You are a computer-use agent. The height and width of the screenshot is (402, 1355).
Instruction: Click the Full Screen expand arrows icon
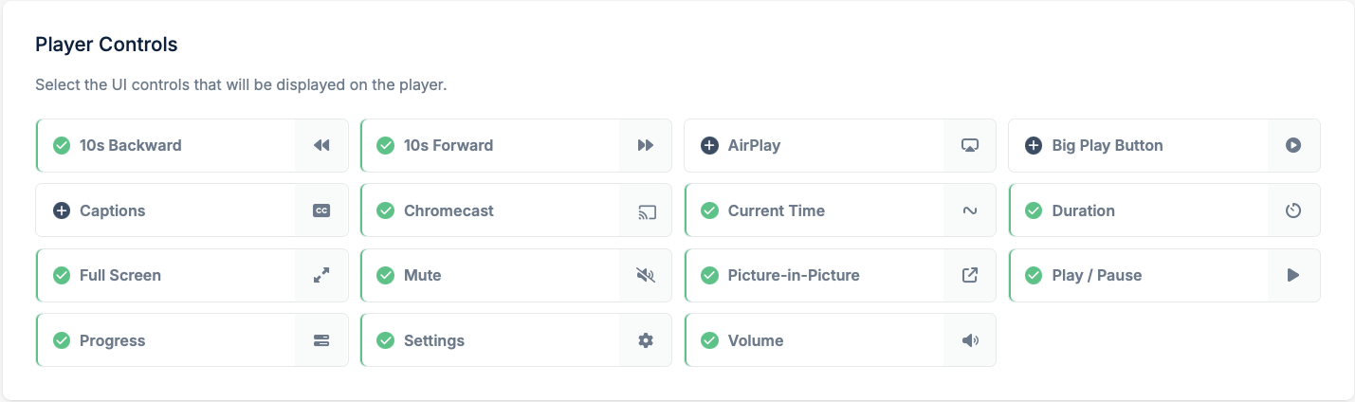(x=321, y=275)
